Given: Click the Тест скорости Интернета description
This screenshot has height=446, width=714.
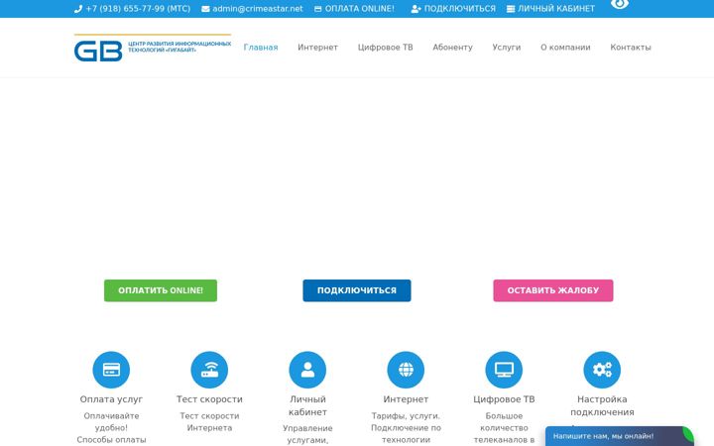Looking at the screenshot, I should (x=209, y=422).
